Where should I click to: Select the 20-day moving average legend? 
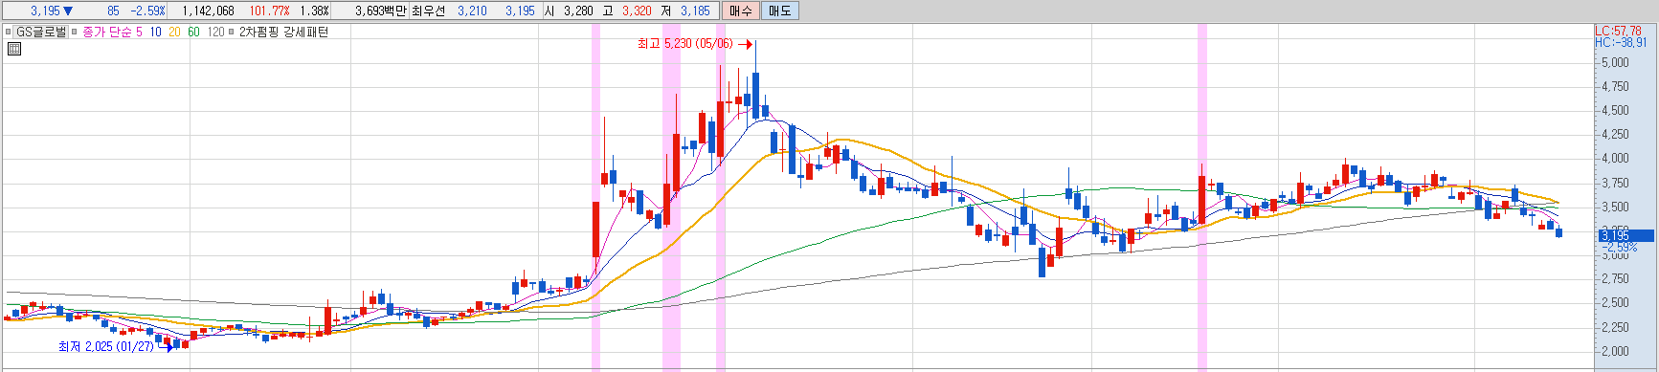(174, 33)
